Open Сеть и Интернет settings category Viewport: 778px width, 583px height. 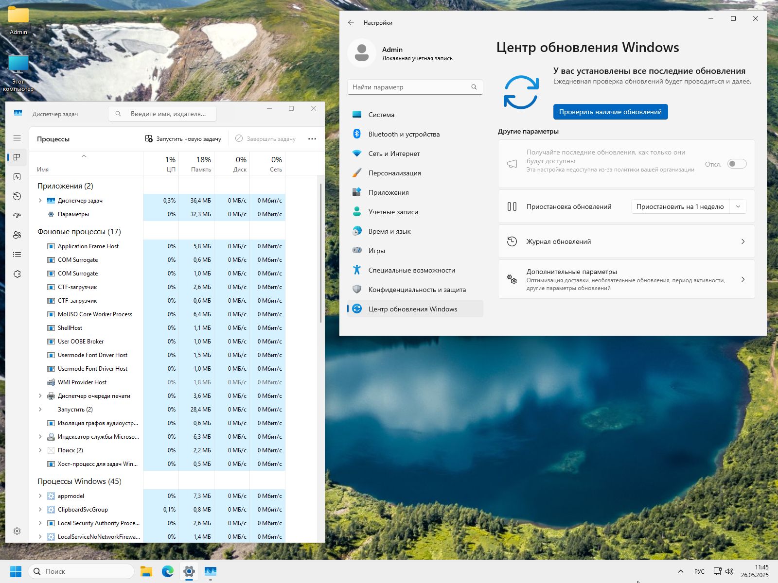pyautogui.click(x=415, y=154)
